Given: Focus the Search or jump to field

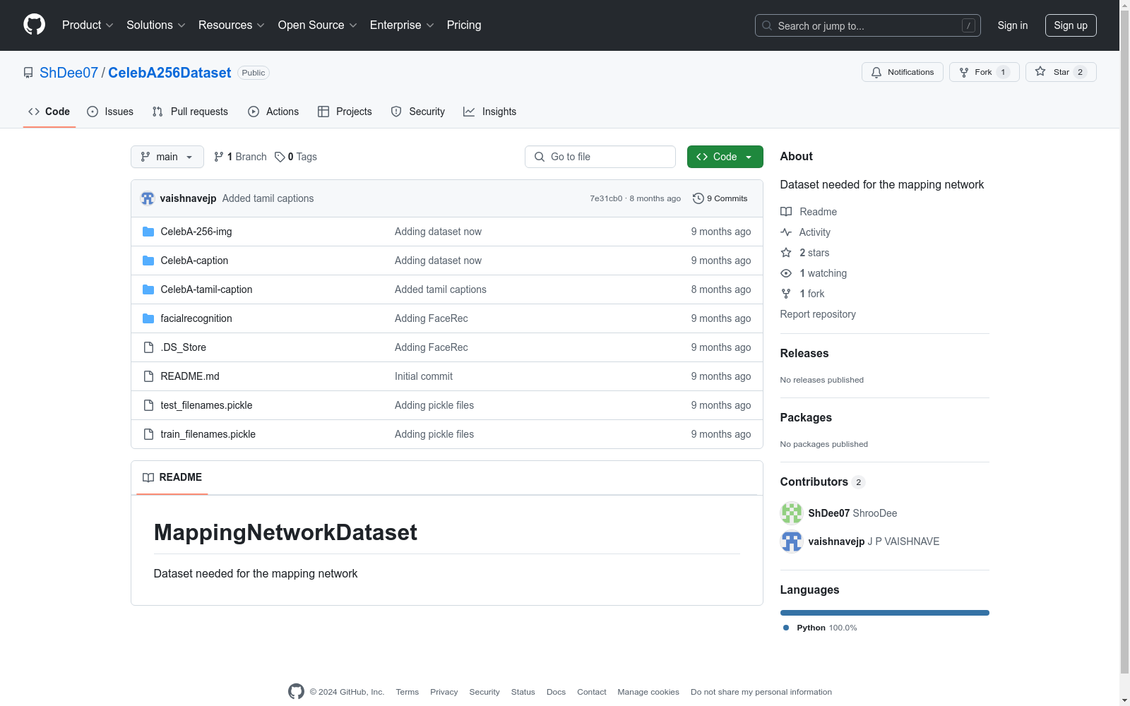Looking at the screenshot, I should click(x=868, y=25).
